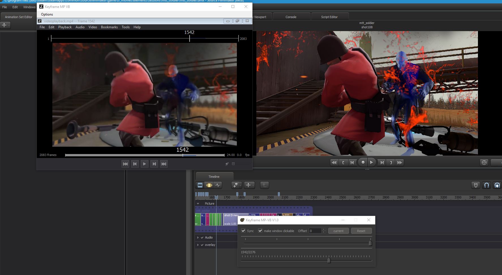Switch to the Console tab
The width and height of the screenshot is (502, 275).
tap(291, 17)
